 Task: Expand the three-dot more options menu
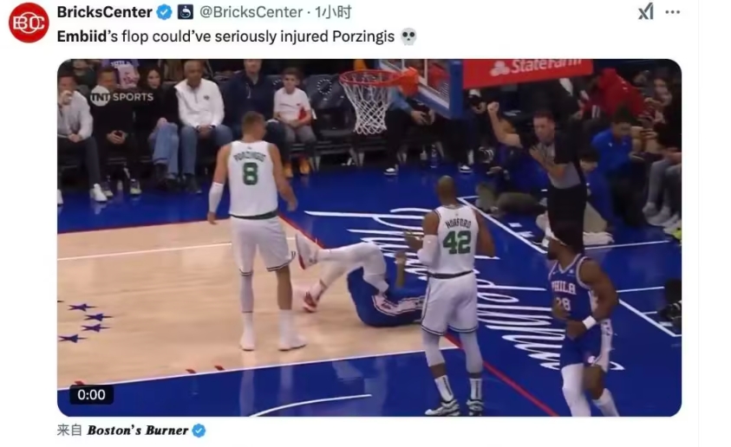(x=672, y=12)
